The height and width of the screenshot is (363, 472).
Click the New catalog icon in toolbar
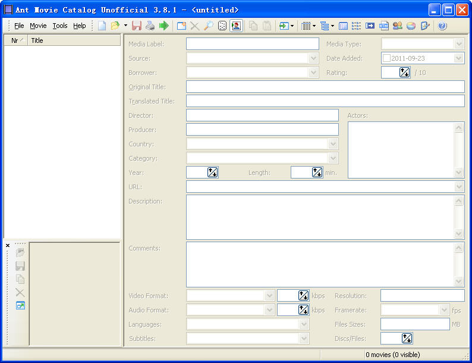[x=102, y=26]
